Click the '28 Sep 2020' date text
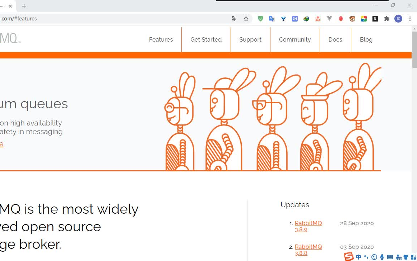This screenshot has height=261, width=417. click(357, 223)
